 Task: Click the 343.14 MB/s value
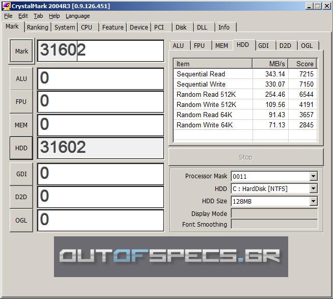pos(275,74)
